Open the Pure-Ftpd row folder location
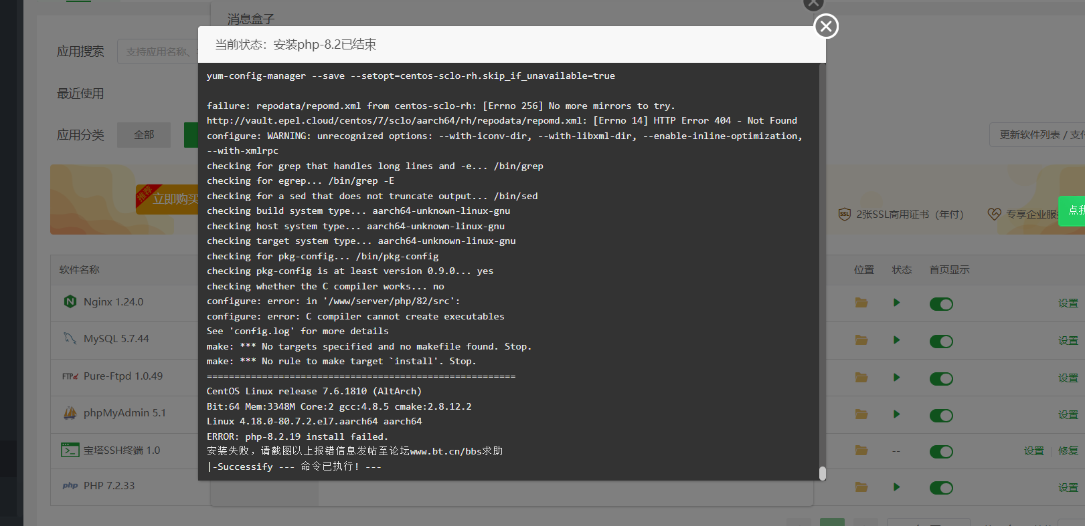1085x526 pixels. 861,378
